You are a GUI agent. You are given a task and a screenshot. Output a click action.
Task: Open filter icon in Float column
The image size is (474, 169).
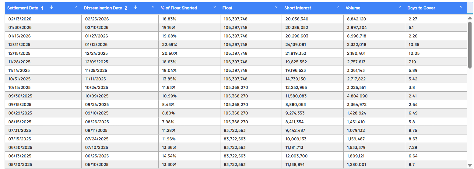(x=276, y=7)
